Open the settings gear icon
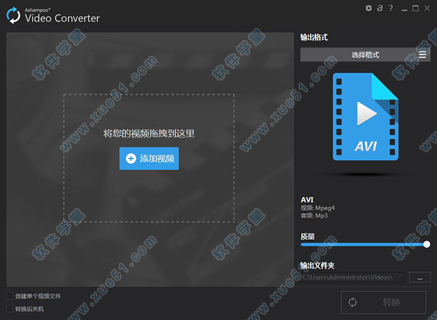 [368, 8]
